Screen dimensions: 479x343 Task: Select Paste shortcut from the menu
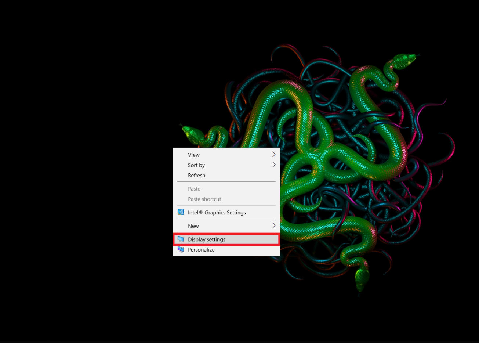point(204,199)
